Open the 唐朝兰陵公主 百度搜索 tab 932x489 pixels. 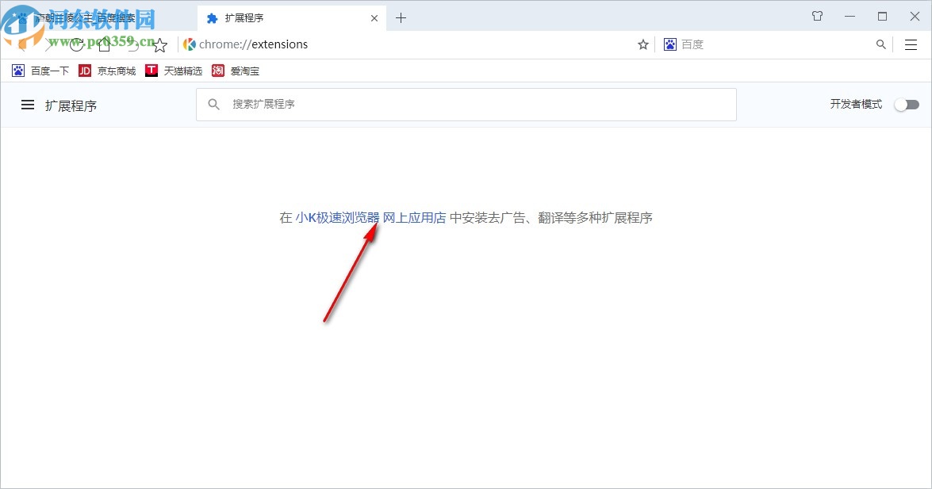(x=87, y=17)
